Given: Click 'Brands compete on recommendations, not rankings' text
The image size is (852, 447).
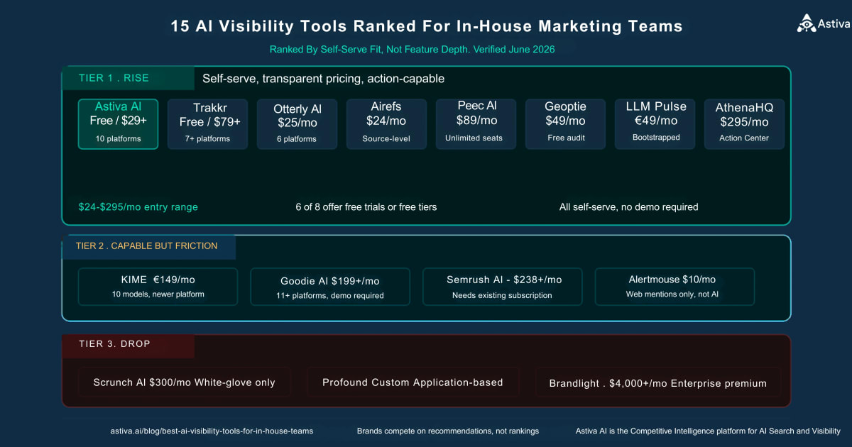Looking at the screenshot, I should pyautogui.click(x=448, y=431).
